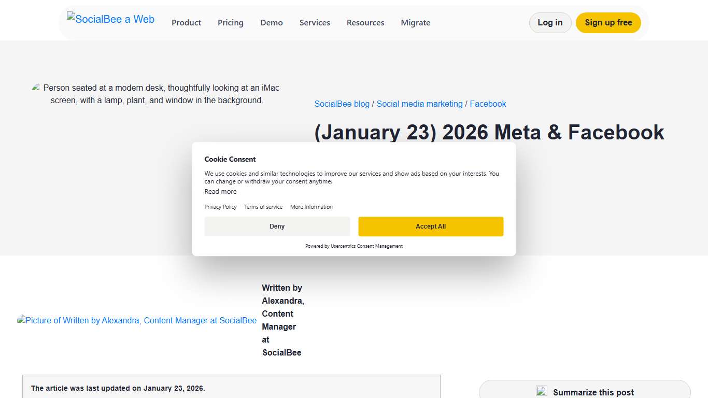The width and height of the screenshot is (708, 398).
Task: Click Read more in the cookie banner
Action: (x=220, y=191)
